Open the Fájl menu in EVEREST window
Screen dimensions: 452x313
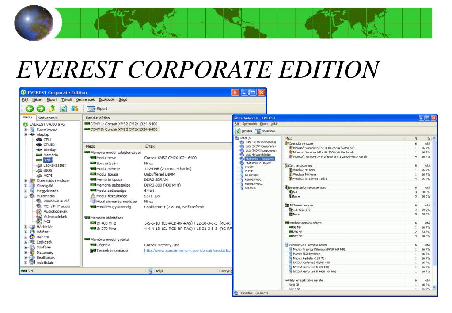[25, 99]
